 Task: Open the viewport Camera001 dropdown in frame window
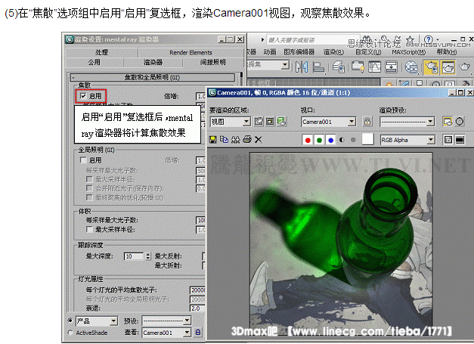(x=328, y=122)
